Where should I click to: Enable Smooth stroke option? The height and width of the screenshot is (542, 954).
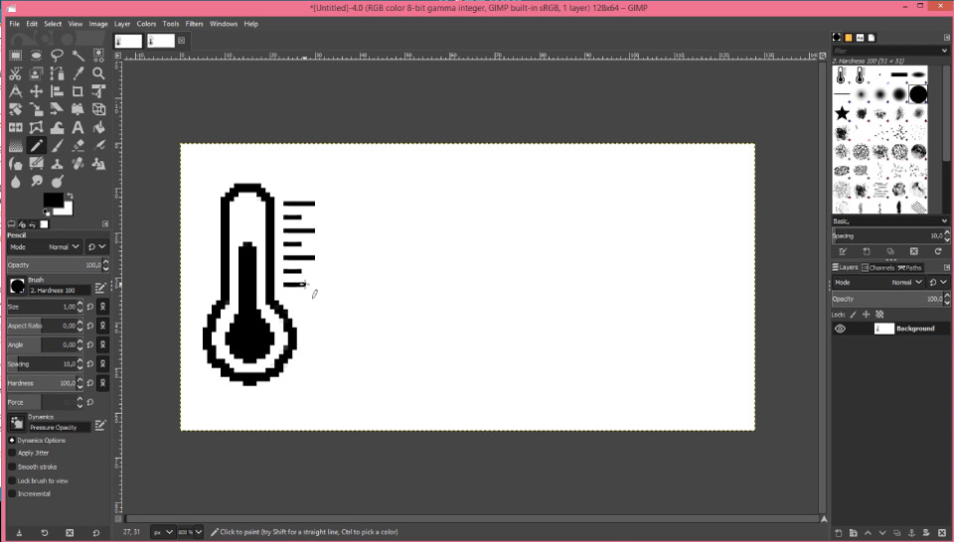[x=13, y=467]
